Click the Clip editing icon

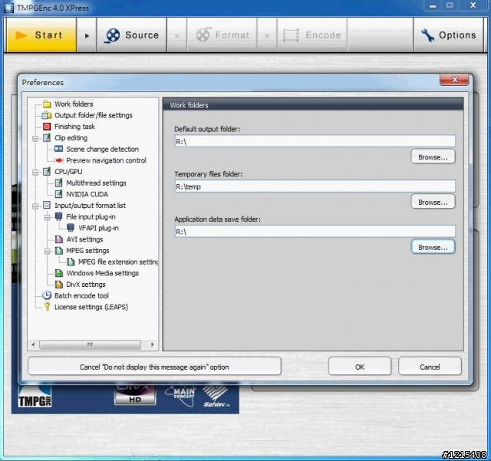(47, 138)
